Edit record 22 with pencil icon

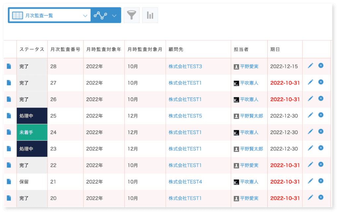click(x=311, y=164)
